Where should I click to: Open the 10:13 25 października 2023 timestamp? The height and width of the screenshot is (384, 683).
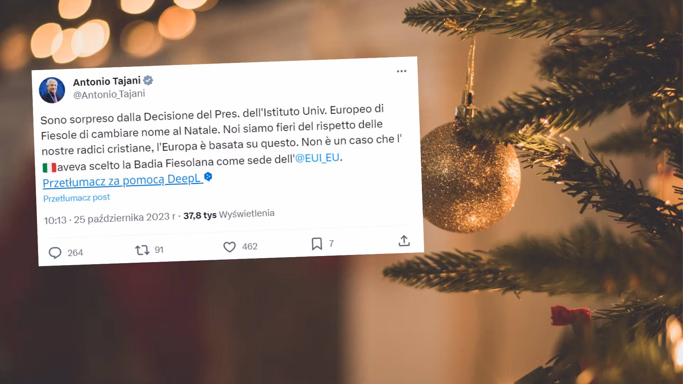(110, 218)
